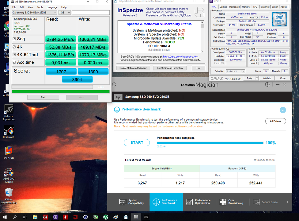
Task: Click the SSD taskbar icon
Action: point(146,217)
